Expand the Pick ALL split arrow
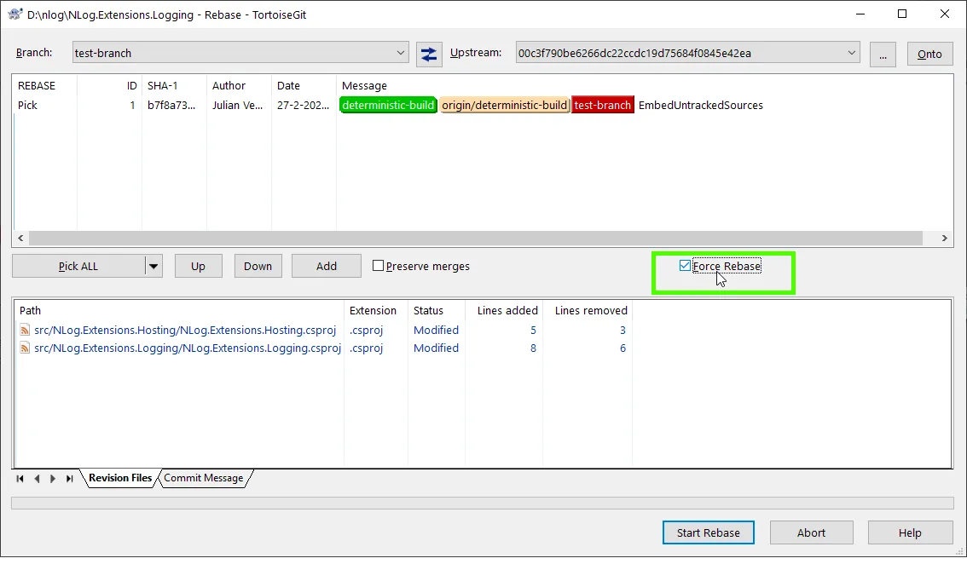The image size is (967, 564). click(153, 267)
